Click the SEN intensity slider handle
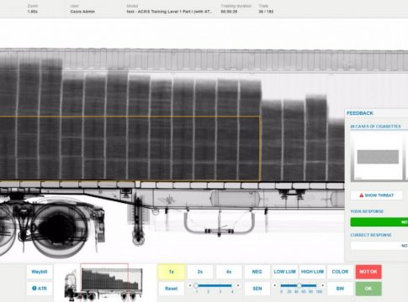The height and width of the screenshot is (302, 408). [x=299, y=285]
